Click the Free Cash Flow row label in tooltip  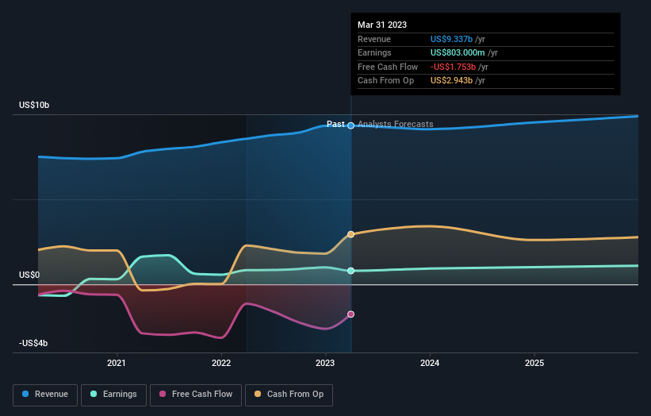click(x=388, y=67)
